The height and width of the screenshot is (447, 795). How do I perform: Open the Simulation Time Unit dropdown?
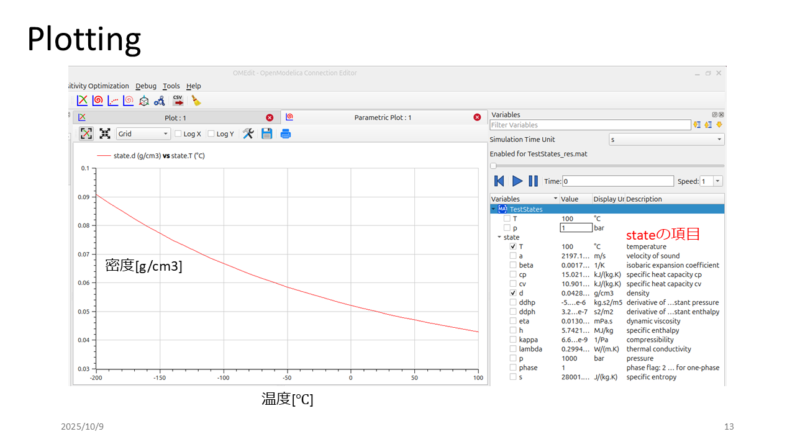[x=666, y=140]
